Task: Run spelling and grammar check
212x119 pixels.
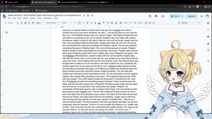Action: click(29, 23)
